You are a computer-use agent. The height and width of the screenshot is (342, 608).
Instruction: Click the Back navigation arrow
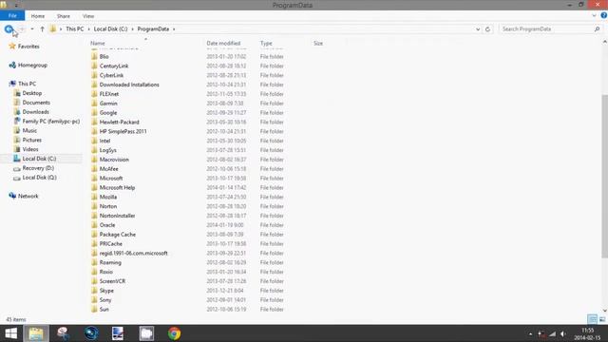point(9,29)
